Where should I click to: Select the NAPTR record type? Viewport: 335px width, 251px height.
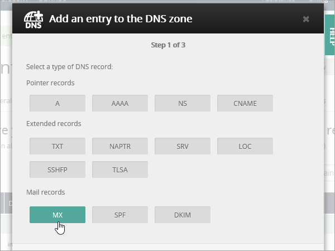point(120,146)
